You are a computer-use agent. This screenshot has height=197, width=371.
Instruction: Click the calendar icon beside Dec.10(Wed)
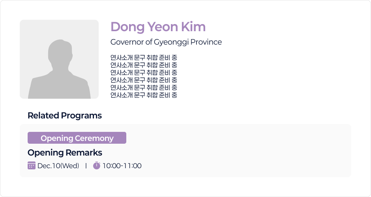(x=32, y=165)
